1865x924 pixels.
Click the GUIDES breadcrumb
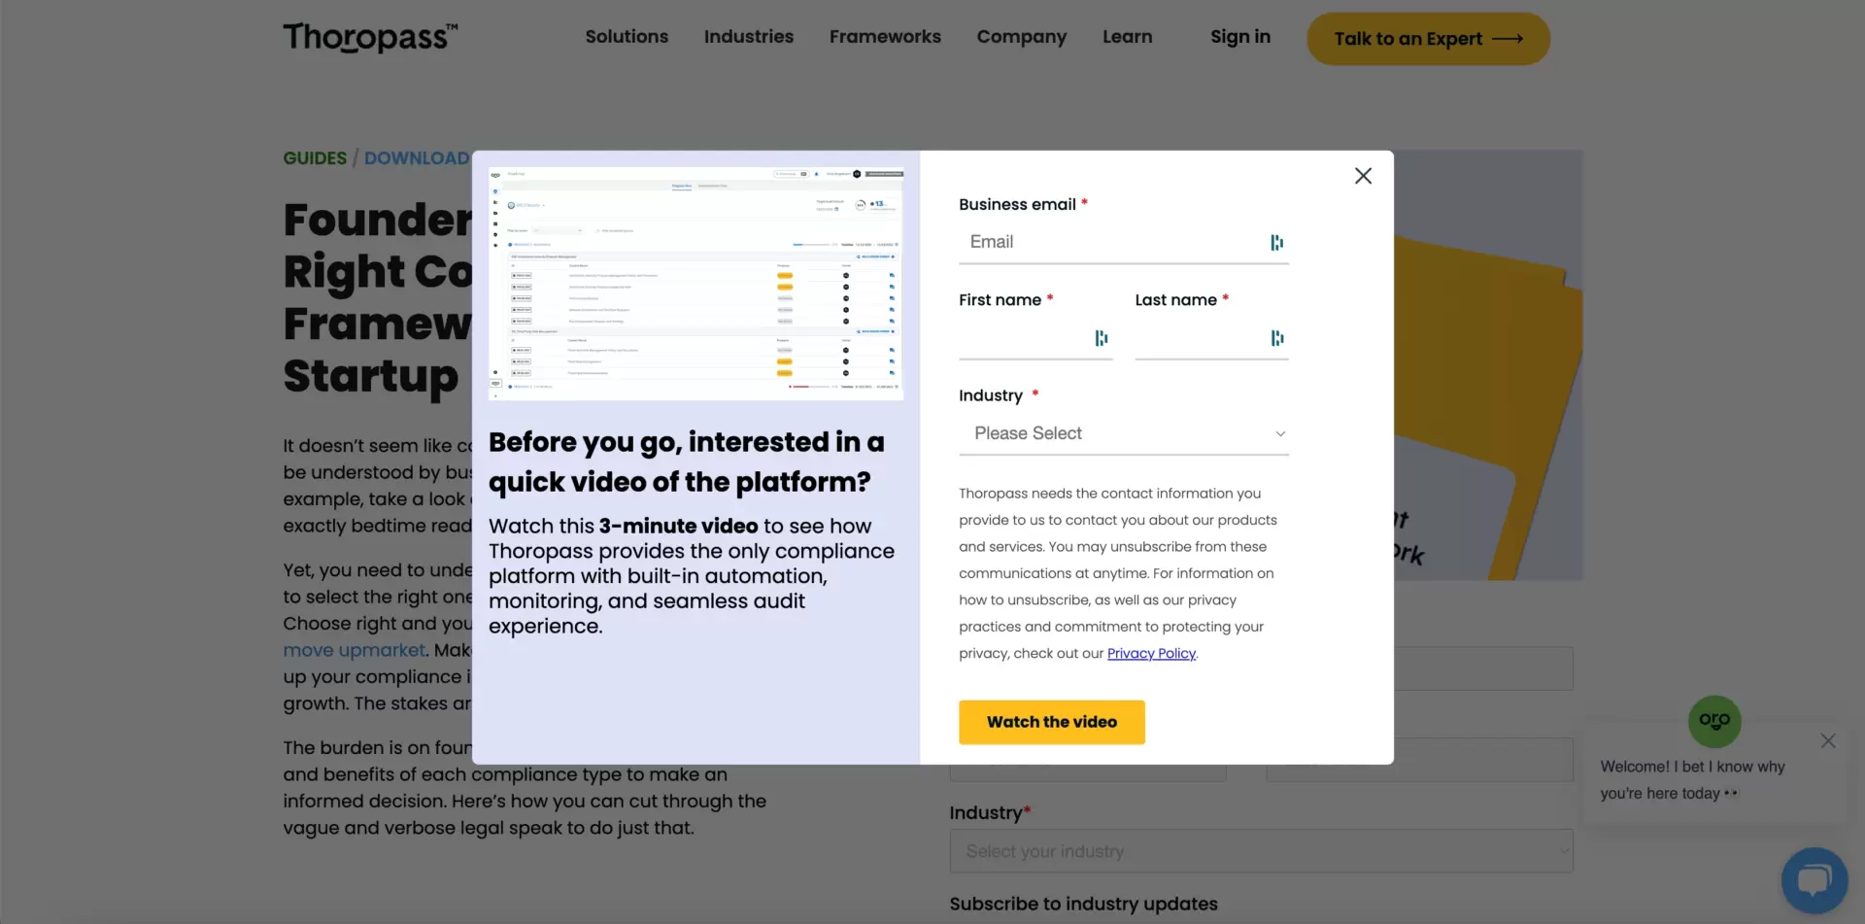pyautogui.click(x=314, y=157)
